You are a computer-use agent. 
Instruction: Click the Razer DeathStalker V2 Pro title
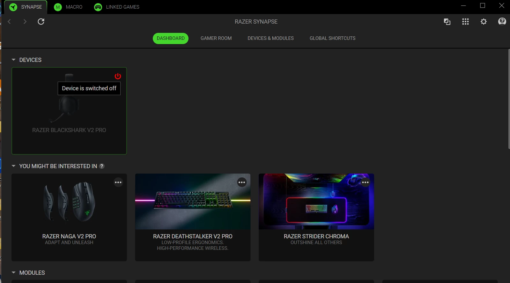193,236
